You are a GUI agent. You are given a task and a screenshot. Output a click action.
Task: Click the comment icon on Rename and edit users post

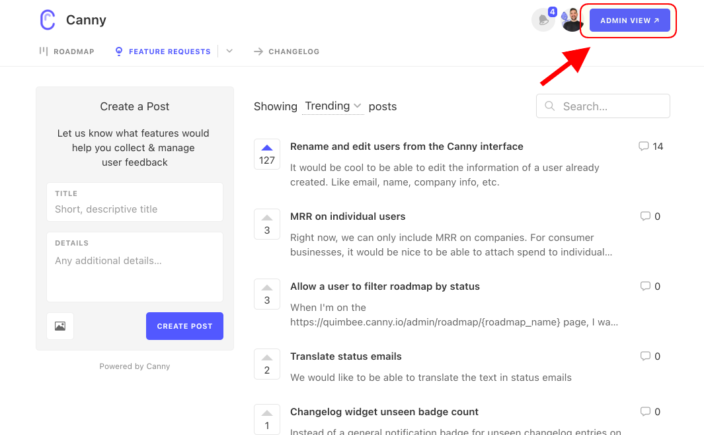(643, 146)
